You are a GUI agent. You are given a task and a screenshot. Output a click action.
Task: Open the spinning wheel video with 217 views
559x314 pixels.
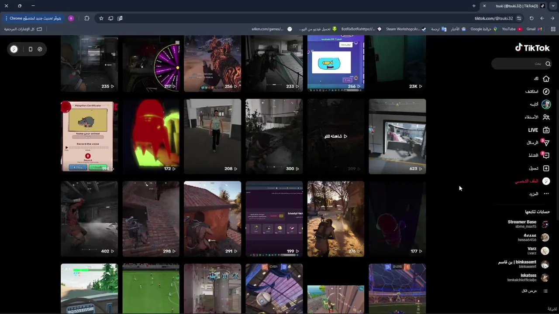151,64
